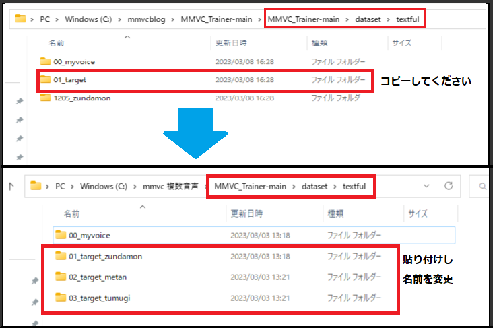Refresh the folder view in mmvc 複数音声 window
This screenshot has width=497, height=330.
449,186
